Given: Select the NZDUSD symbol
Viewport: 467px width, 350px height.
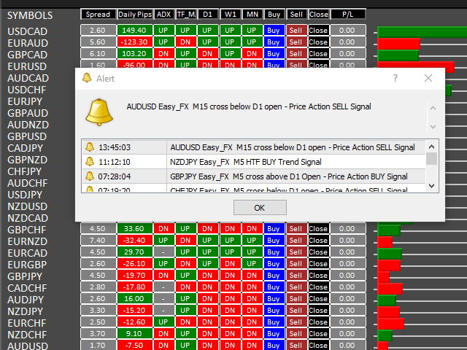Looking at the screenshot, I should (28, 206).
